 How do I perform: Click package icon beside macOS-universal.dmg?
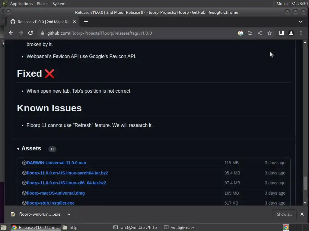pyautogui.click(x=24, y=193)
